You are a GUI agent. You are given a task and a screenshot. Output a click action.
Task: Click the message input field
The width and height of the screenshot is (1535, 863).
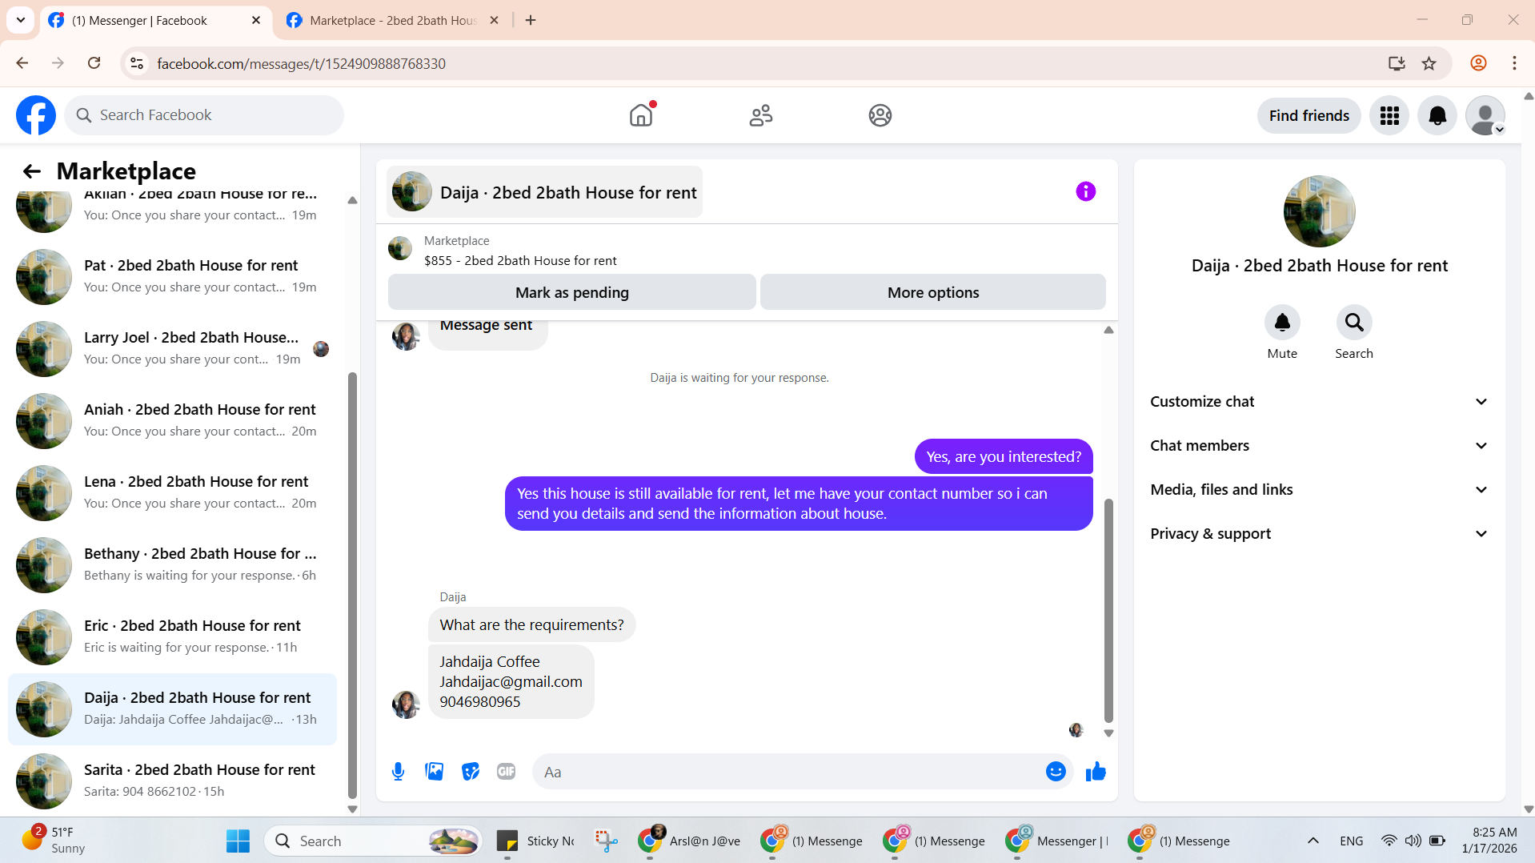pos(788,772)
